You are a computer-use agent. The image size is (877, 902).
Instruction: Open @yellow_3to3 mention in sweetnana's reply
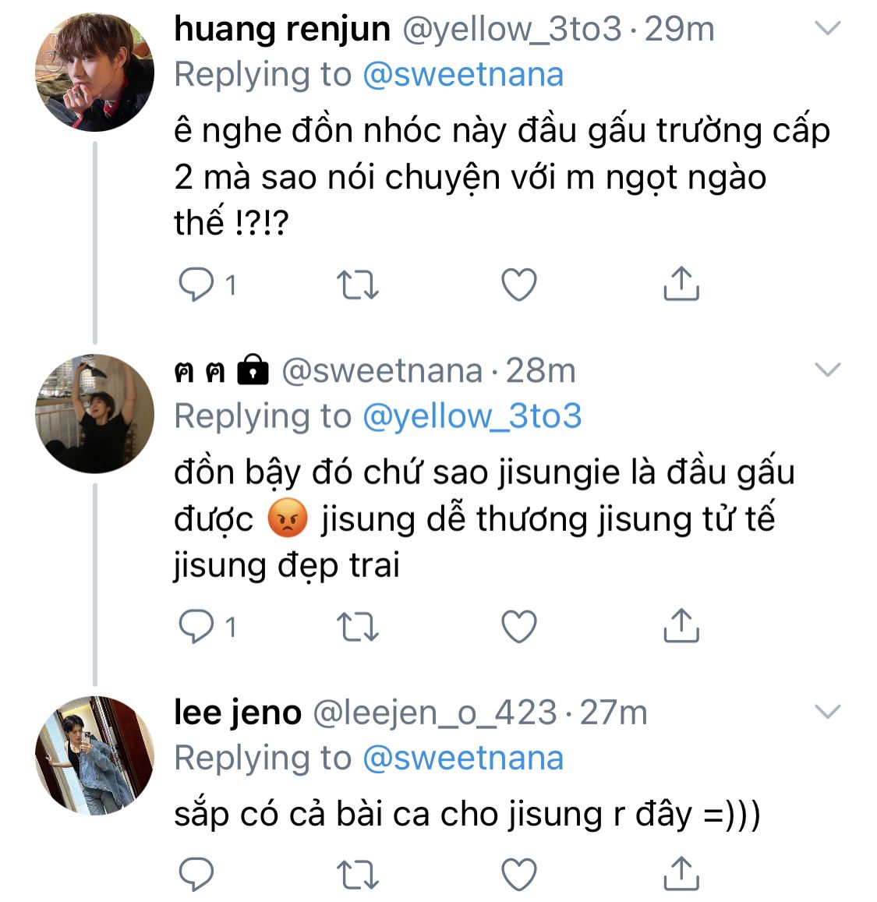(x=472, y=416)
